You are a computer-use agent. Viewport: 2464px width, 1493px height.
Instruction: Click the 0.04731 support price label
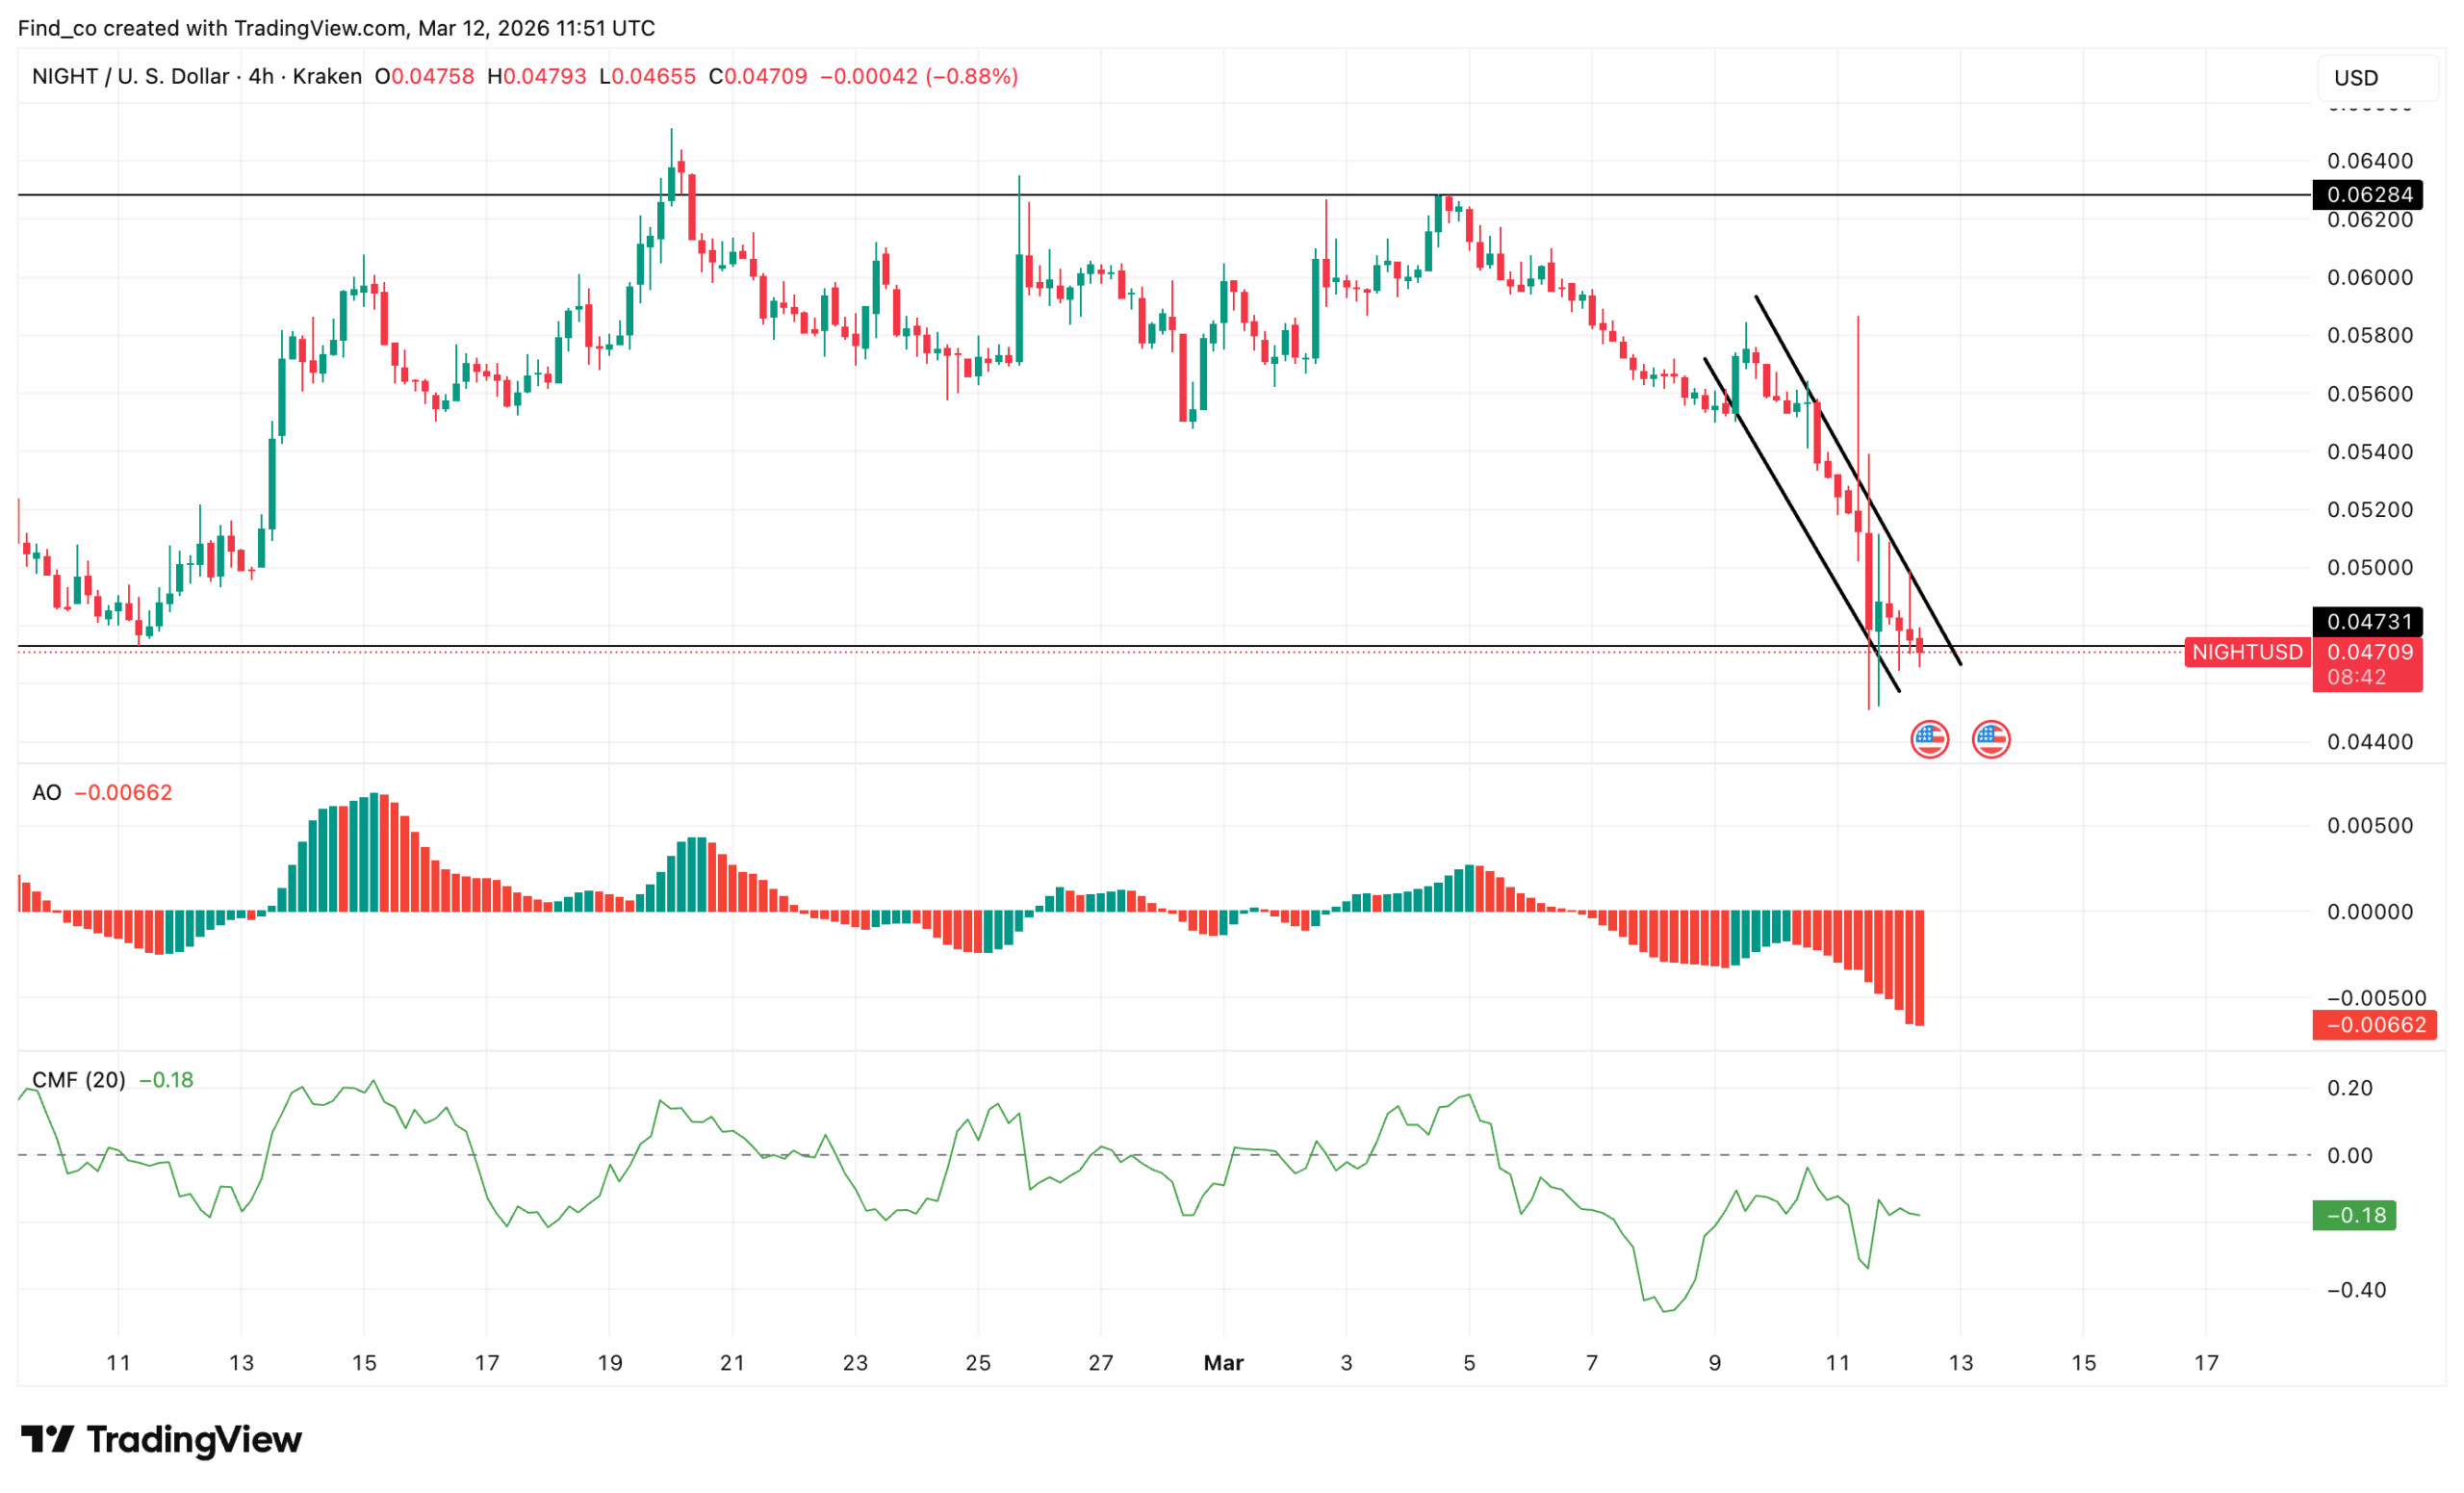[x=2368, y=622]
